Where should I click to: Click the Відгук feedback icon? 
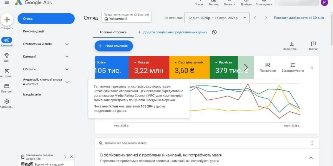pos(313,44)
